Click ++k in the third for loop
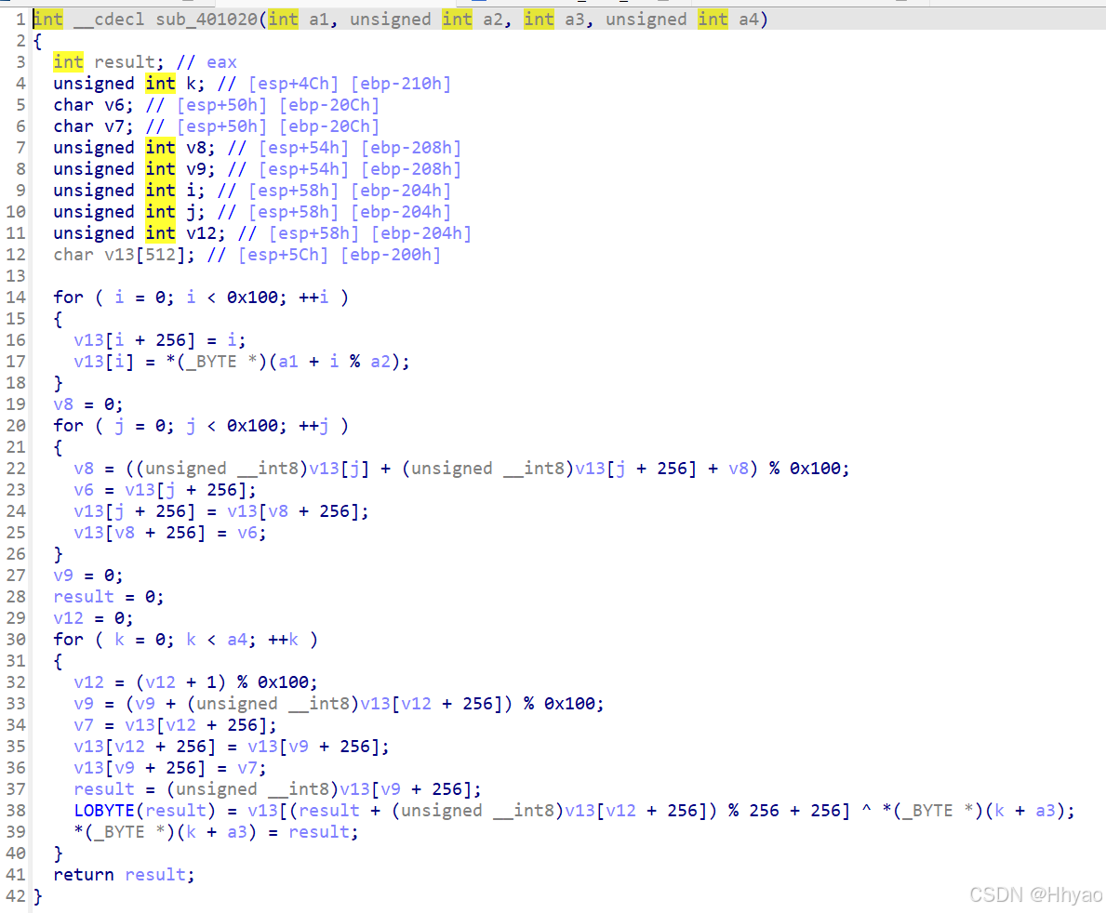This screenshot has height=913, width=1106. (x=283, y=640)
